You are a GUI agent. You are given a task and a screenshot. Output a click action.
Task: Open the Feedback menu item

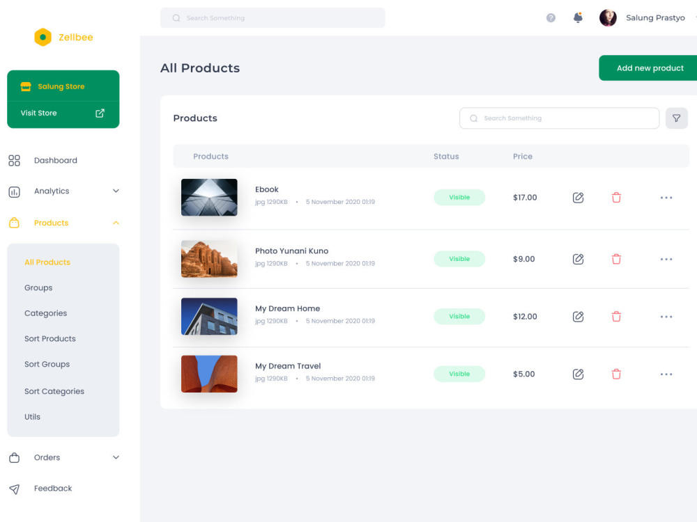[53, 489]
